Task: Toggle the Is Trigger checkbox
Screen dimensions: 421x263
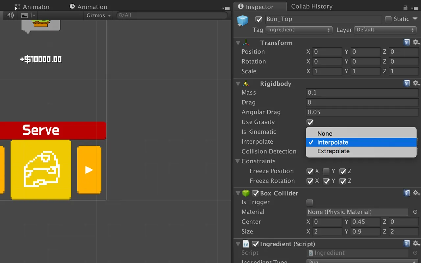Action: click(310, 203)
